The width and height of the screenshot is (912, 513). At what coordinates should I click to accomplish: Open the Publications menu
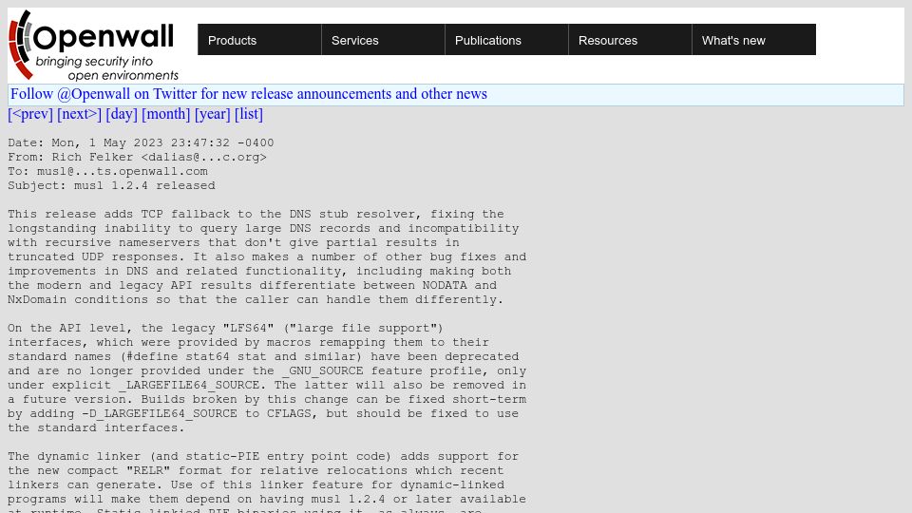coord(506,40)
